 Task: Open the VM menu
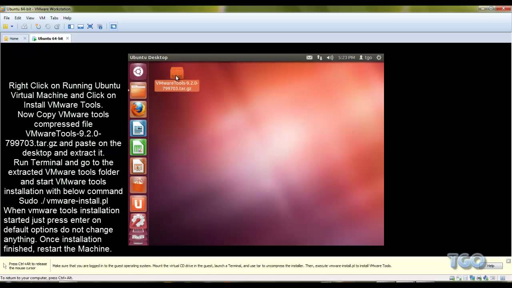click(42, 18)
